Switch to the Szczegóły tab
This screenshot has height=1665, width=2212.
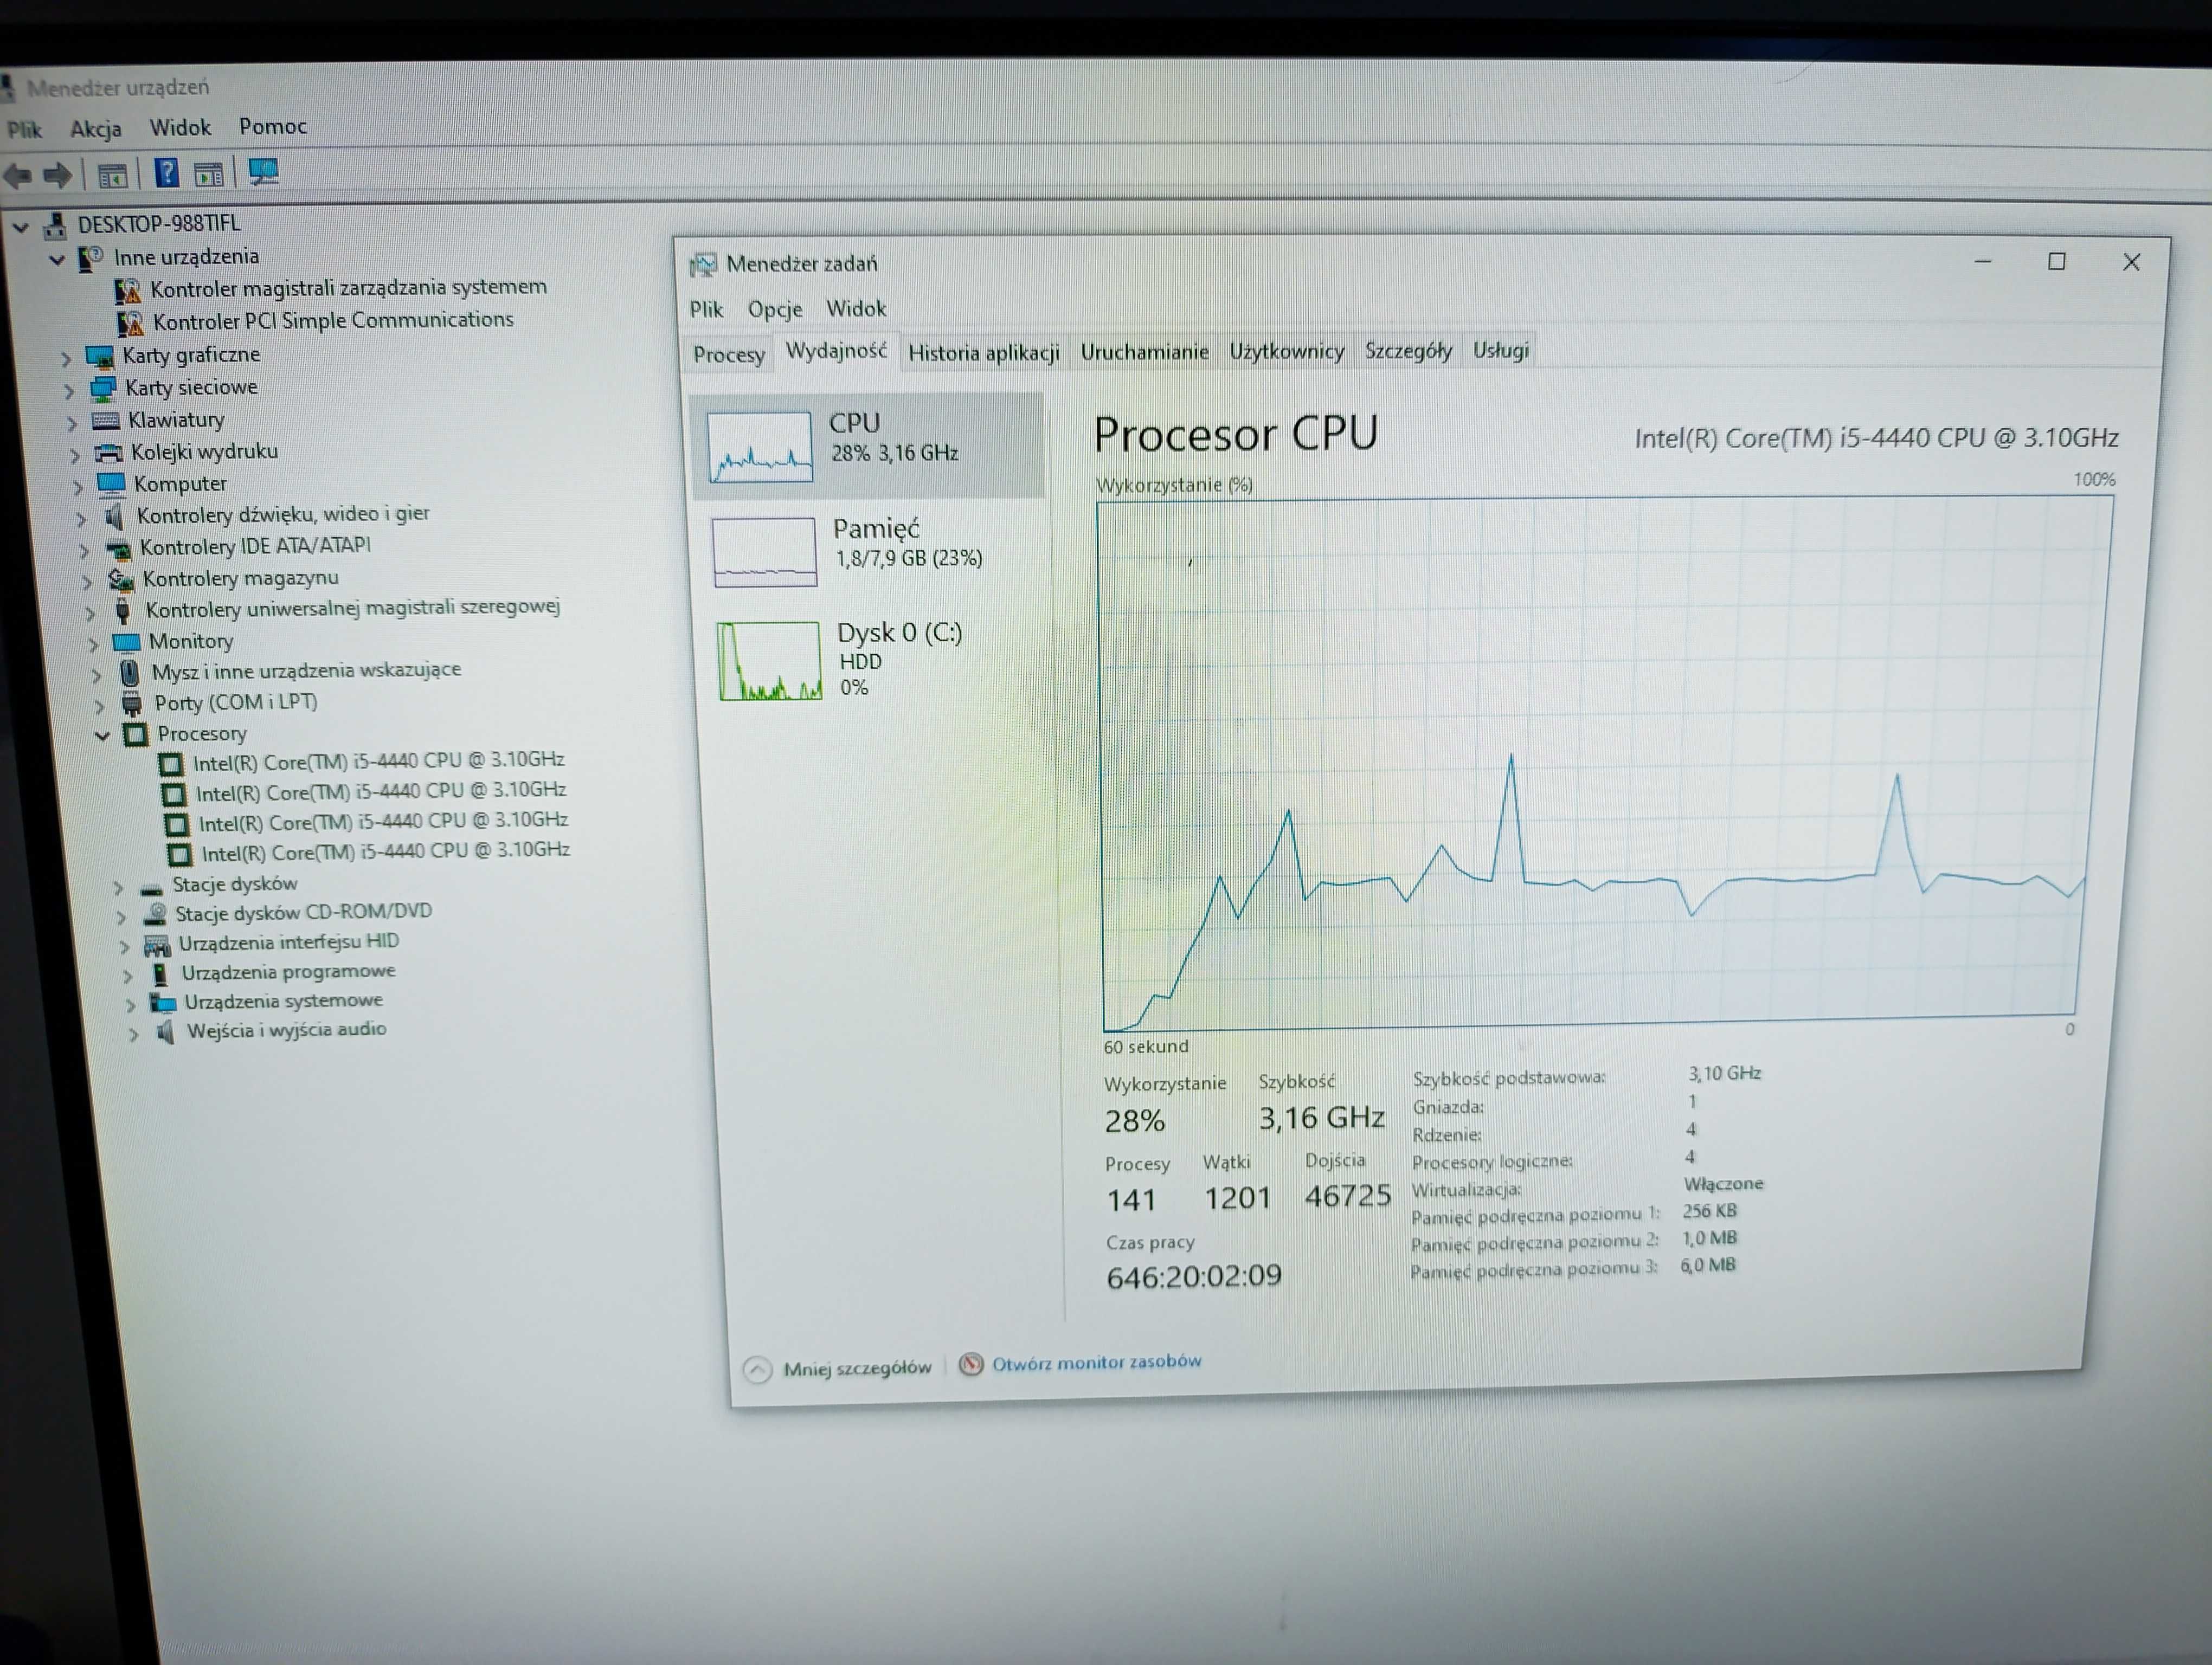1408,351
